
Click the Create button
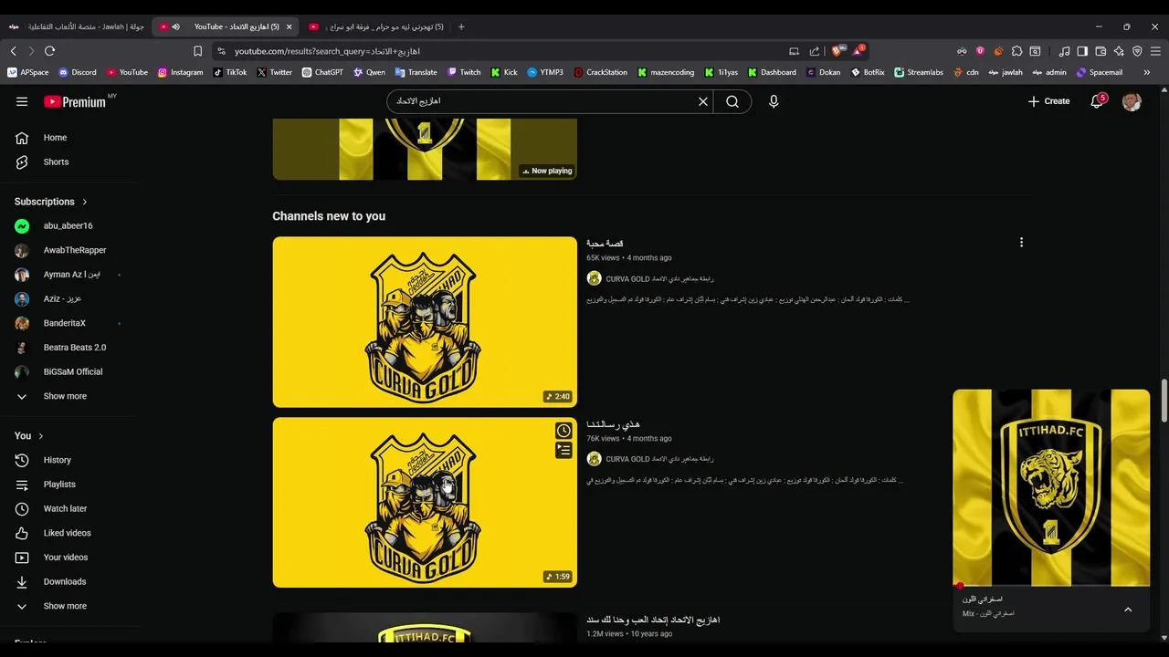[x=1048, y=101]
